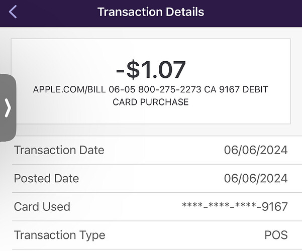Select the -$1.07 amount
Viewport: 302px width, 251px height.
pyautogui.click(x=151, y=69)
